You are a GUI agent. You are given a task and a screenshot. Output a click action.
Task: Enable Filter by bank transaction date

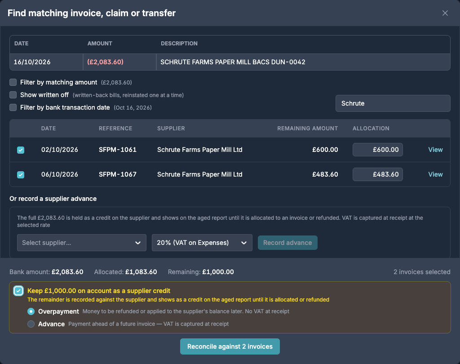(x=13, y=107)
